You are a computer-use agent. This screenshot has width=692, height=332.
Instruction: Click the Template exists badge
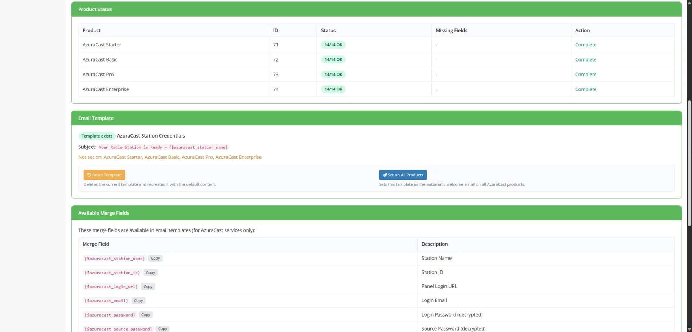point(96,136)
